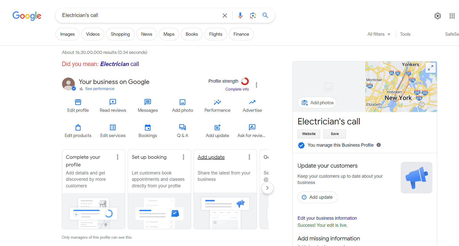Open the Google apps grid icon

(452, 16)
